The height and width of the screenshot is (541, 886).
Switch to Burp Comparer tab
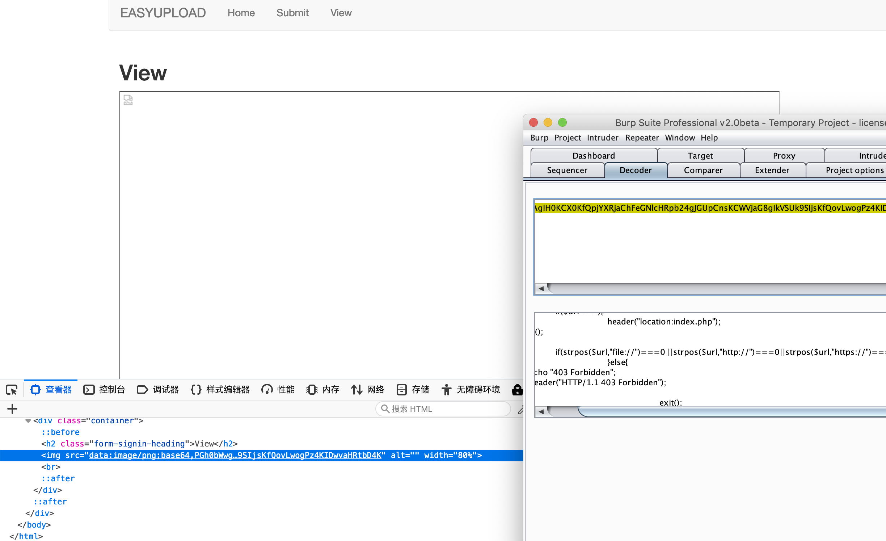[x=703, y=170]
